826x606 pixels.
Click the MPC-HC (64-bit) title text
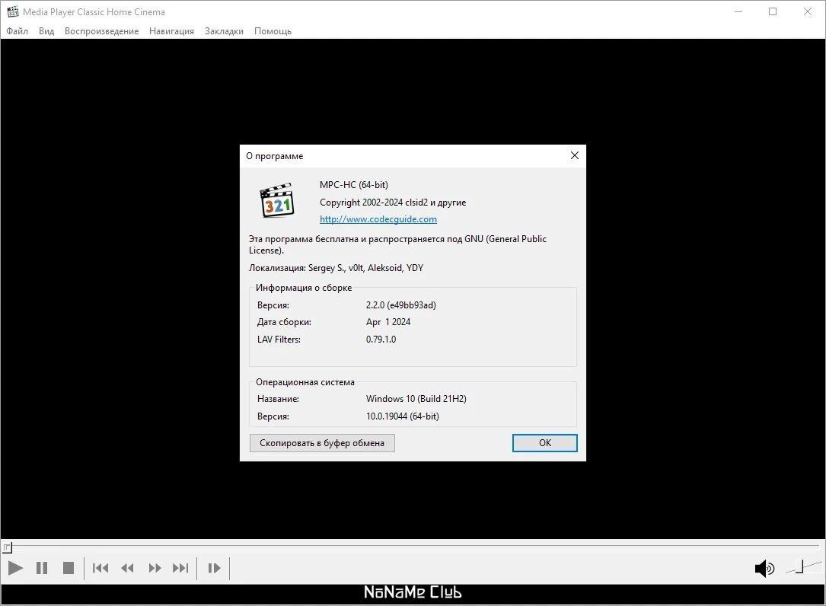click(x=353, y=185)
